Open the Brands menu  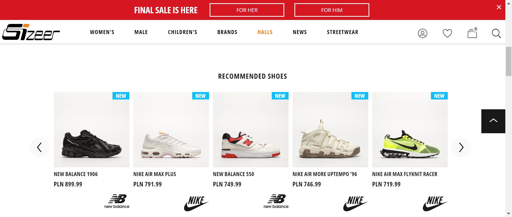click(227, 32)
